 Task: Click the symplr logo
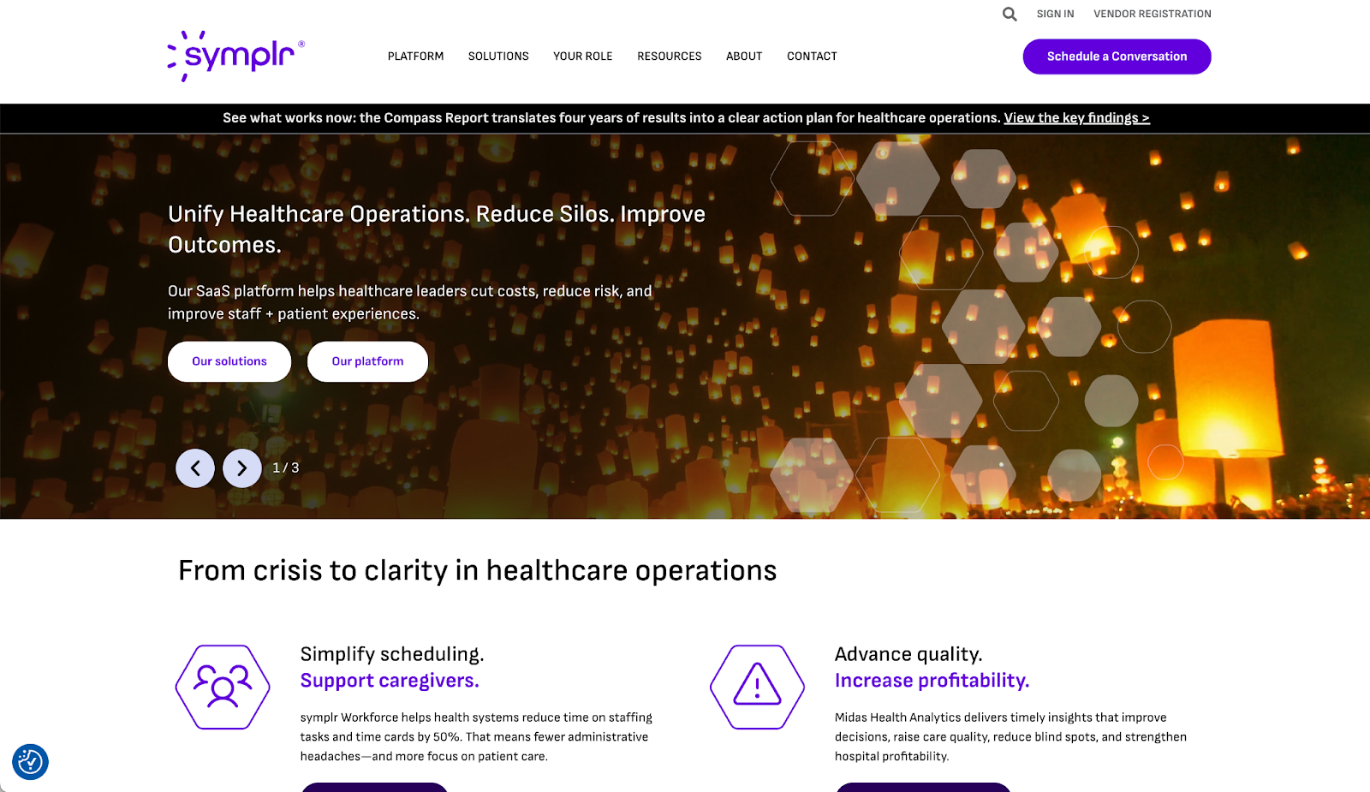pyautogui.click(x=235, y=57)
